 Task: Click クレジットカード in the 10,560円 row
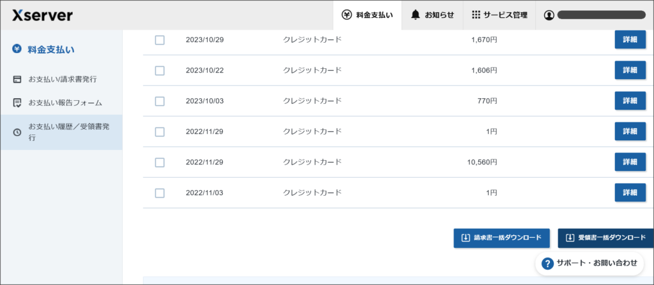(x=312, y=163)
